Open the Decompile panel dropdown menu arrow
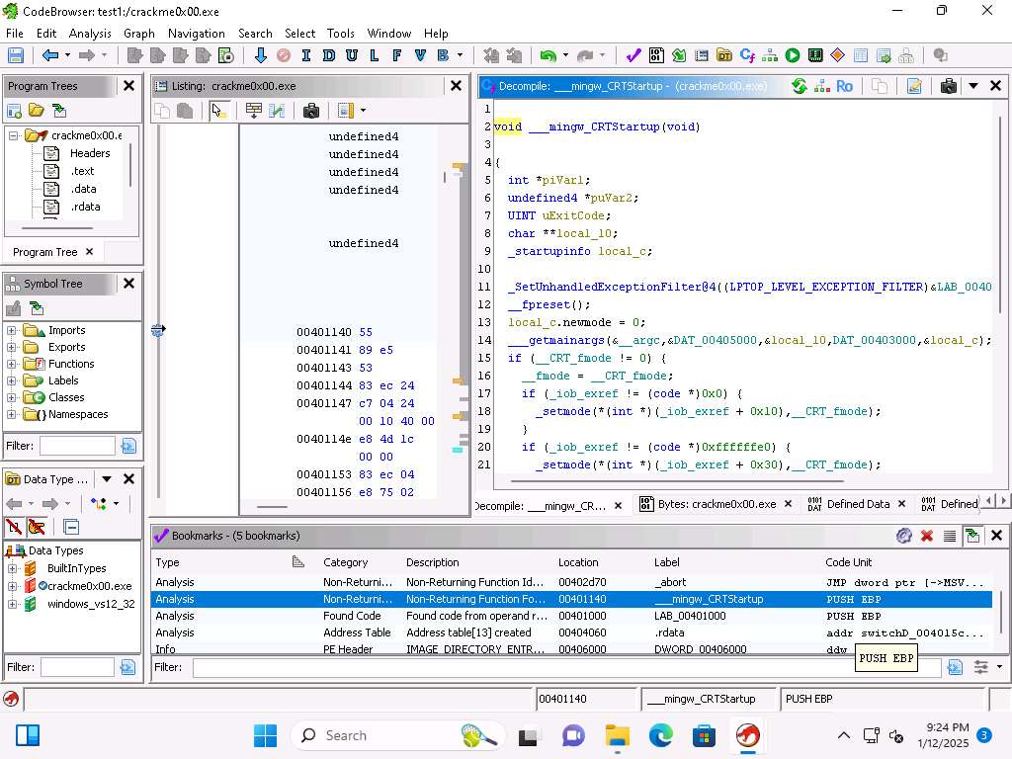The height and width of the screenshot is (759, 1012). (x=972, y=86)
